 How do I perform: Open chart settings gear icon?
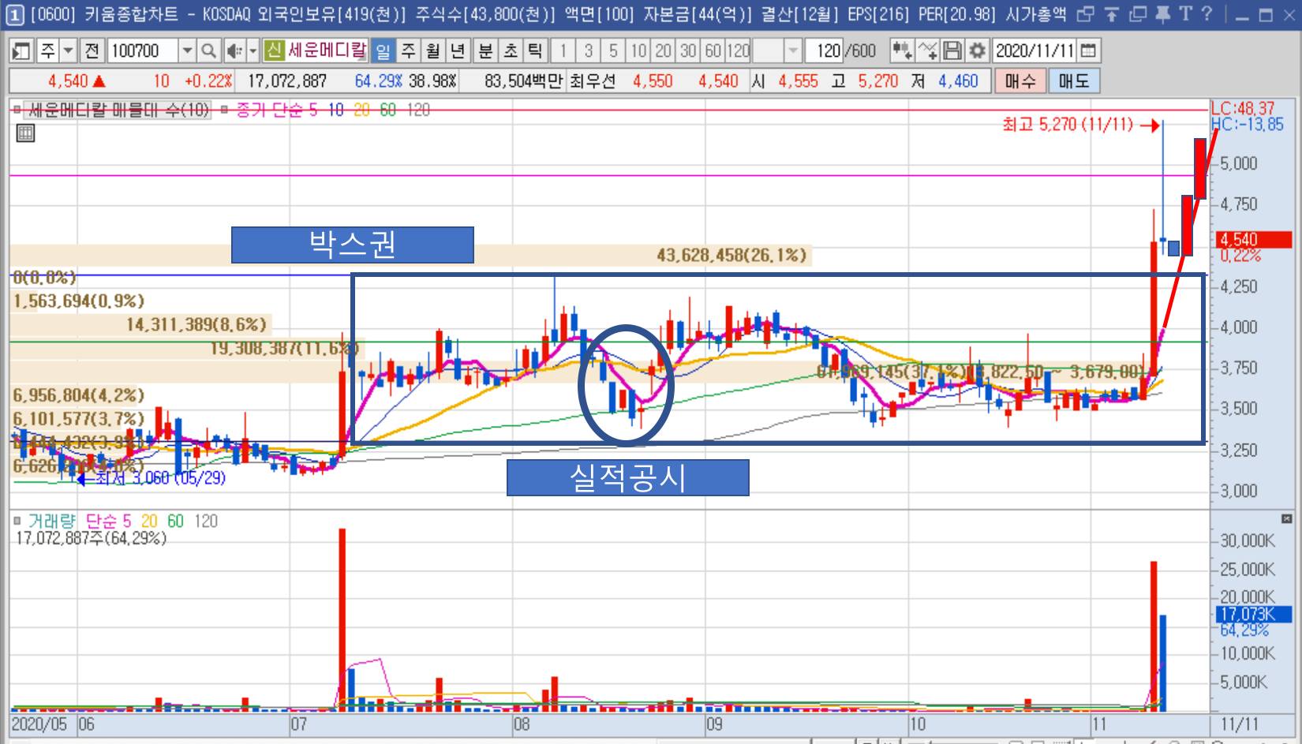click(977, 51)
